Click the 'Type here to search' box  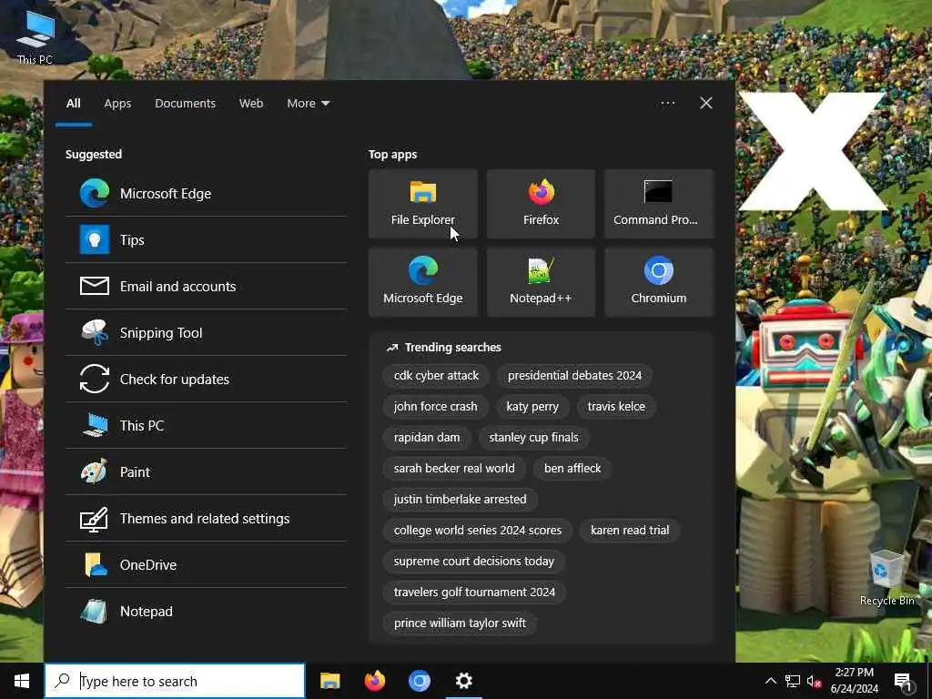(175, 681)
